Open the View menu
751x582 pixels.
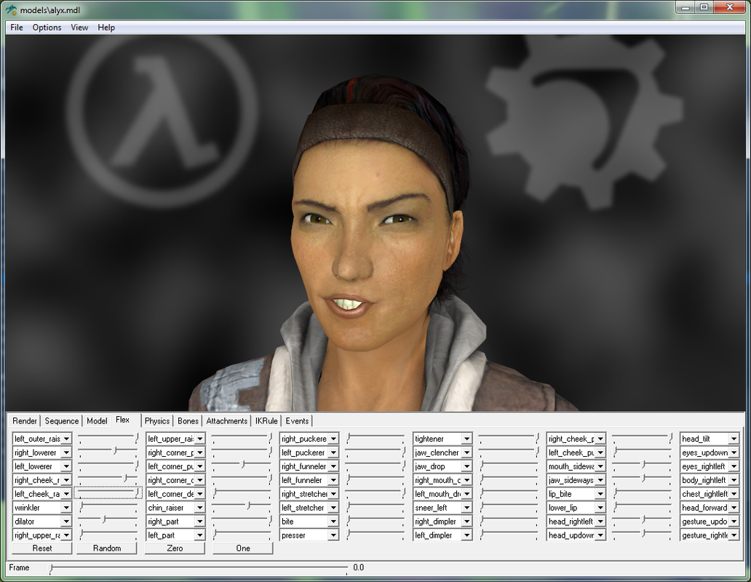(79, 28)
